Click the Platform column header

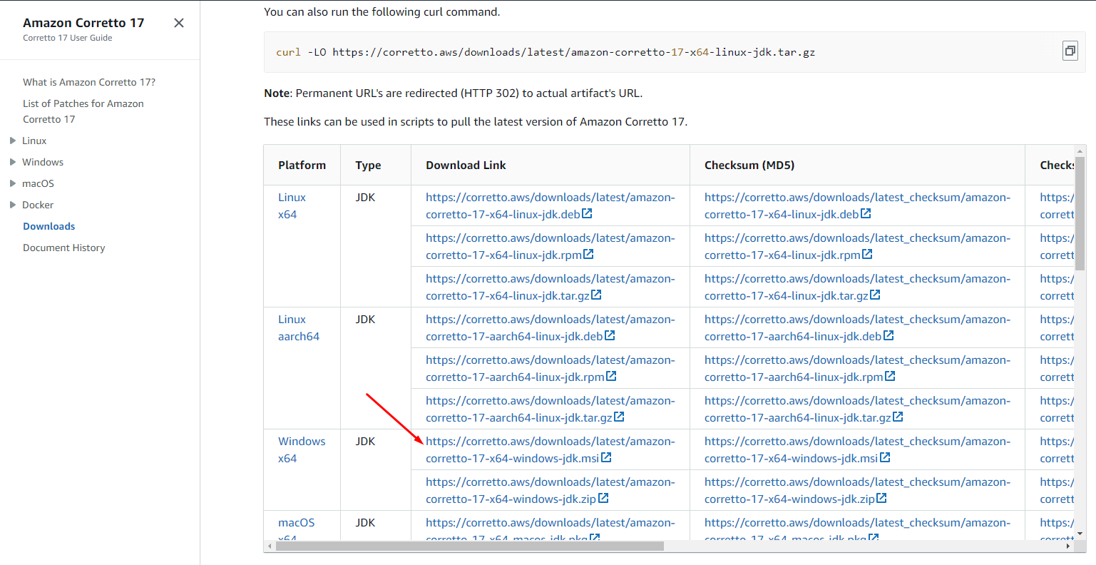point(302,165)
